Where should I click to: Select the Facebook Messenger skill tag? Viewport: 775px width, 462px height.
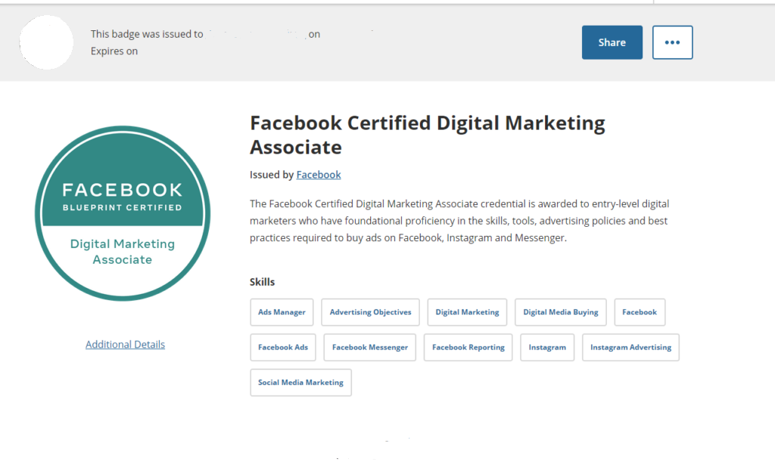(369, 347)
